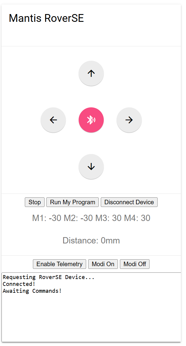Click the pink Bluetooth connect button
Screen dimensions: 186x346
pyautogui.click(x=91, y=120)
